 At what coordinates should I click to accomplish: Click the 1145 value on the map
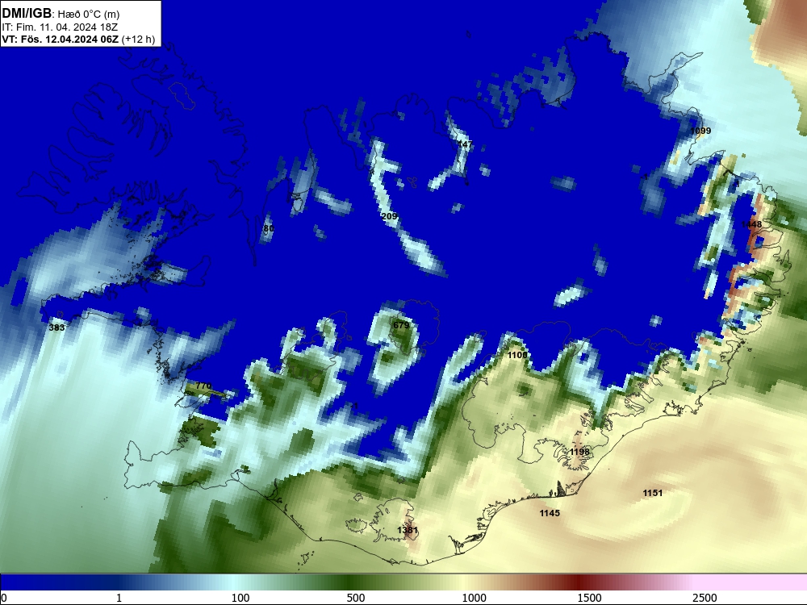(550, 513)
